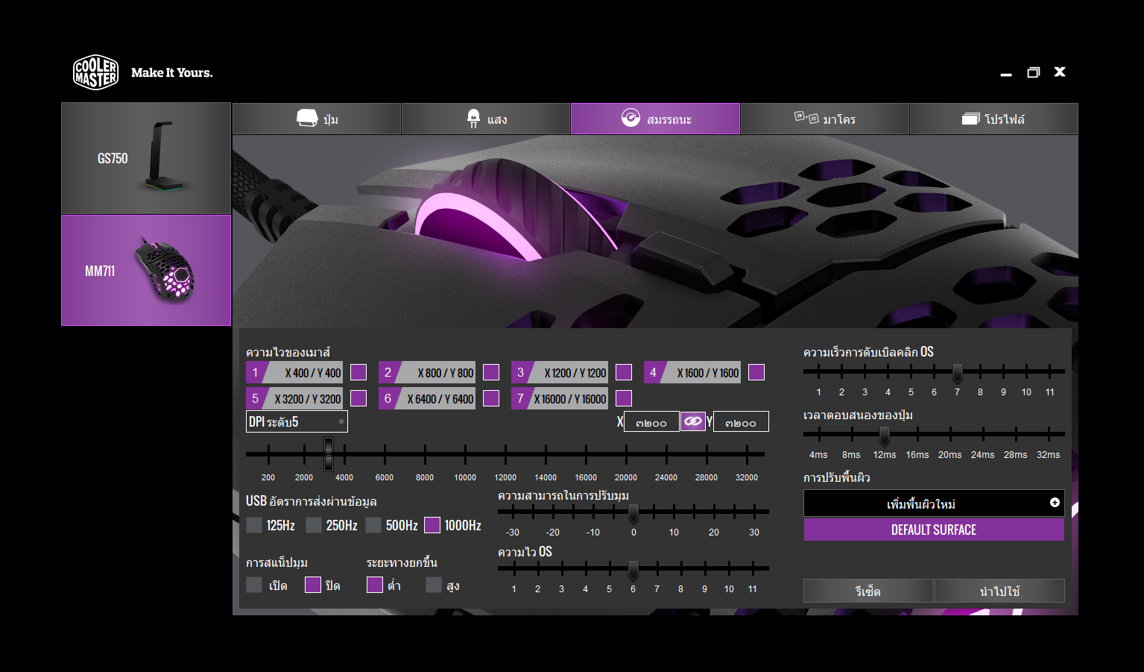The width and height of the screenshot is (1144, 672).
Task: Minimize the Cooler Master window
Action: [1006, 73]
